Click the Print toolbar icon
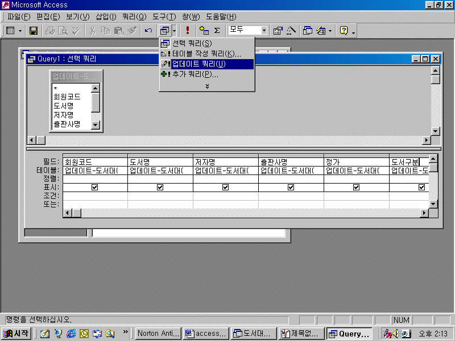 pos(50,31)
